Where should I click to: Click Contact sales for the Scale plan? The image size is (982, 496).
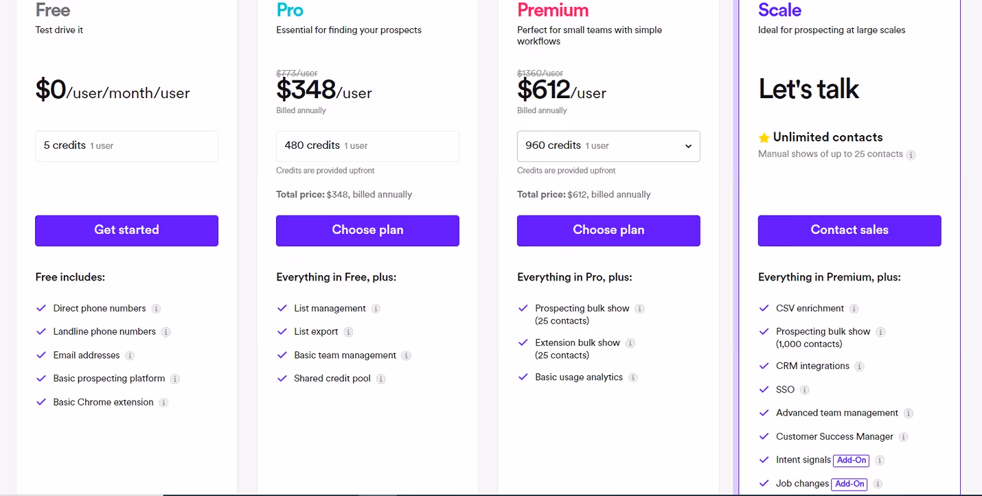849,231
